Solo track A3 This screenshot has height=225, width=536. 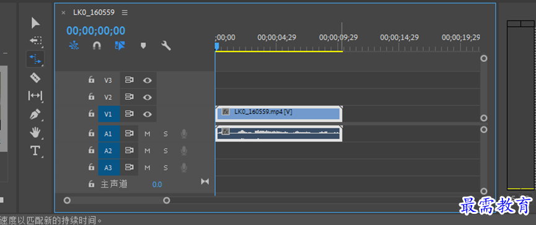click(166, 168)
